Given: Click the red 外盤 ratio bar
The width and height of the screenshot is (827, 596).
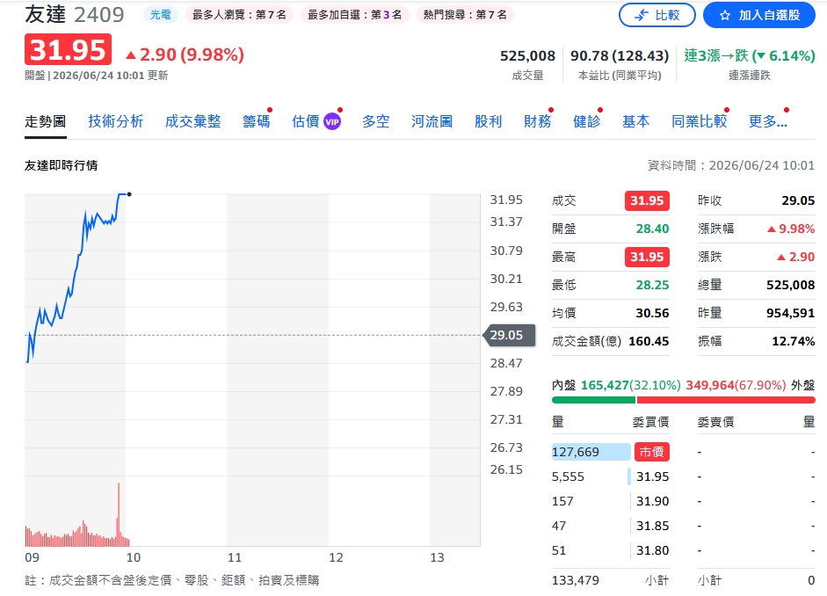Looking at the screenshot, I should tap(726, 400).
